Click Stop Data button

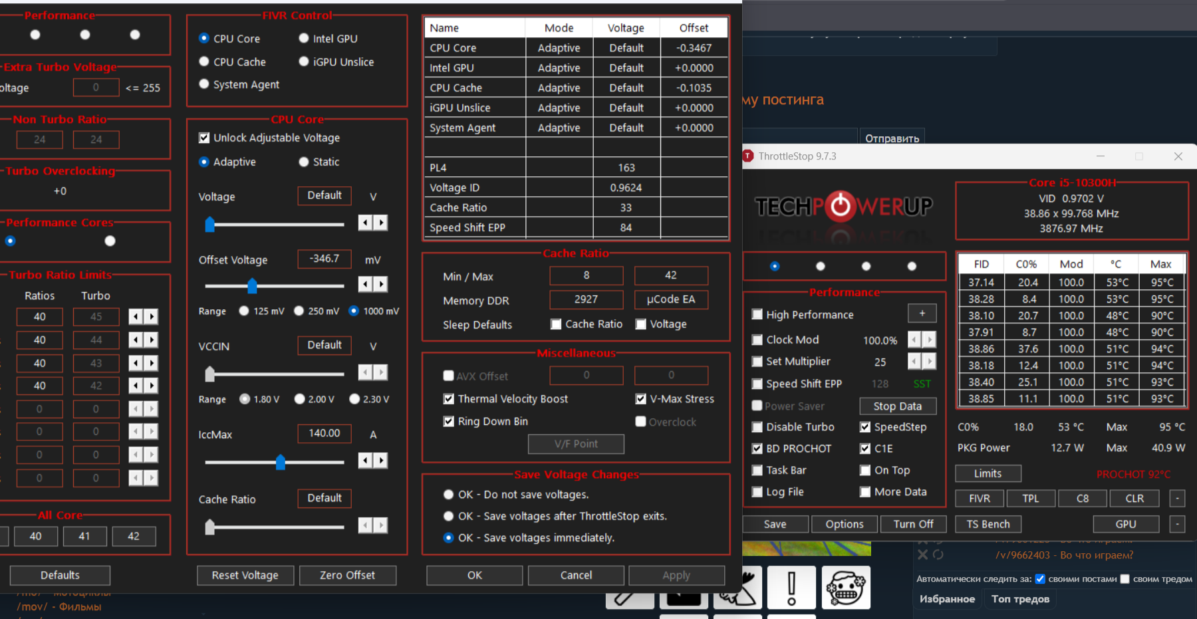click(x=898, y=406)
